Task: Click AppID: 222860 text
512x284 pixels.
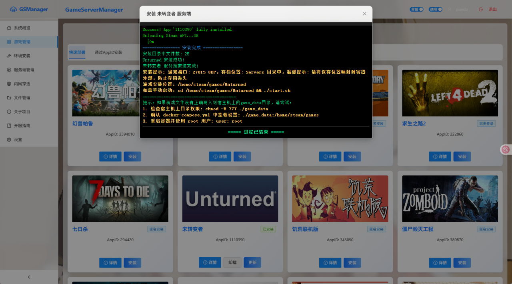Action: [450, 134]
